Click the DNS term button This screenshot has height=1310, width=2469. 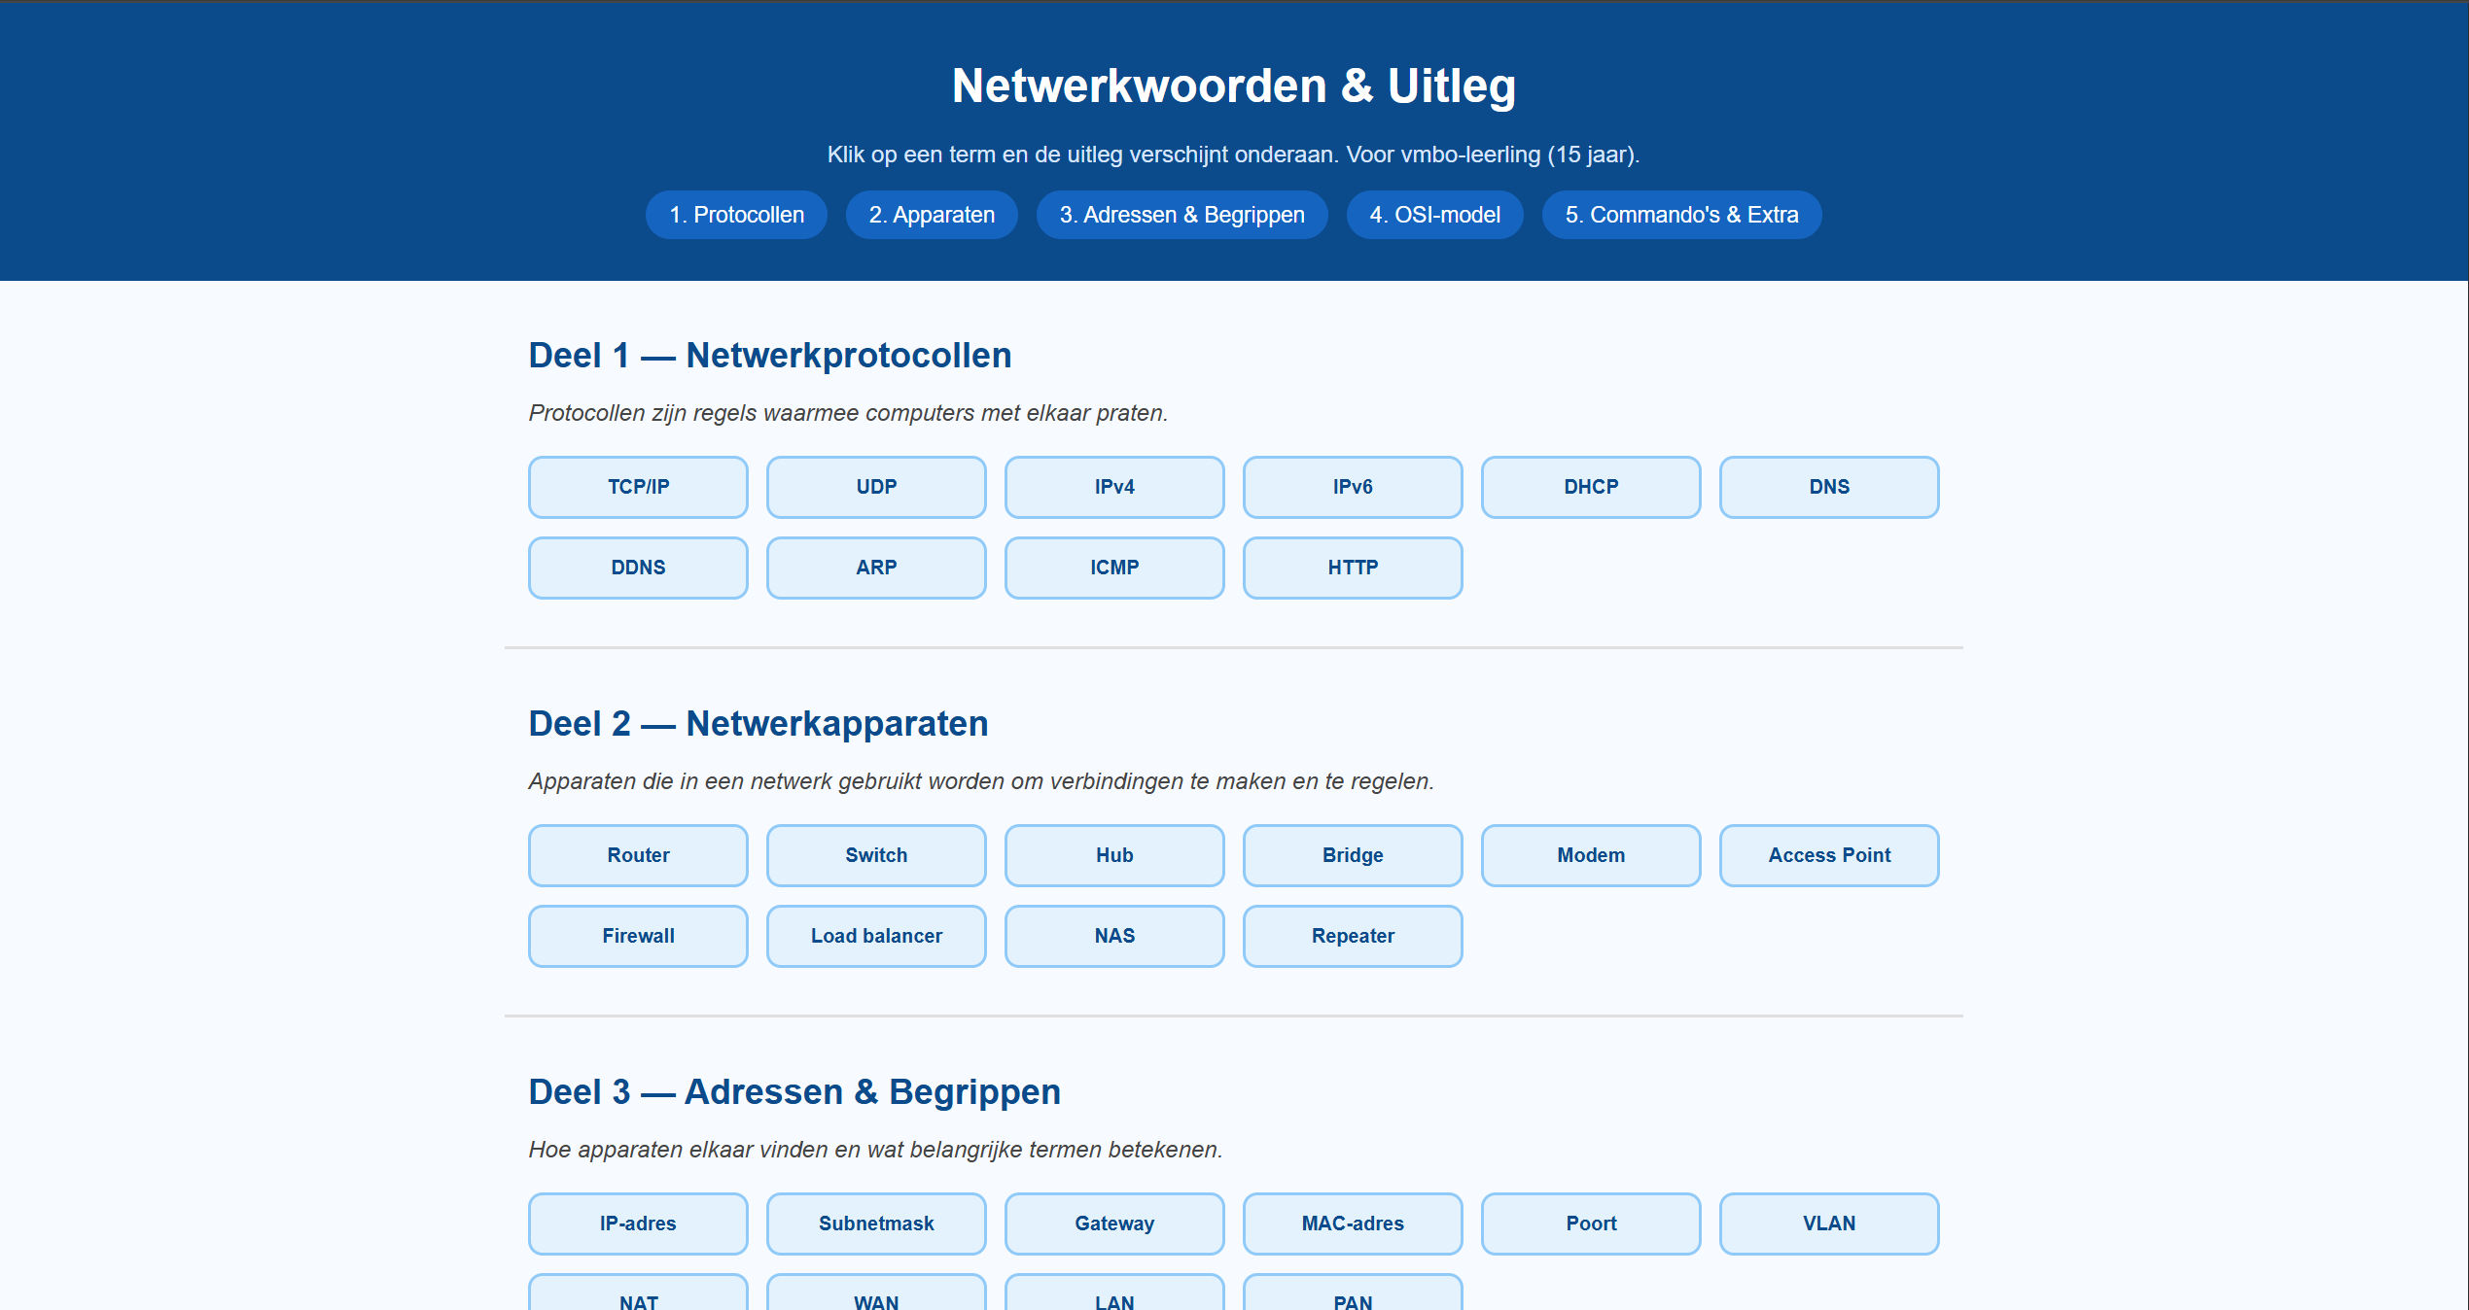1828,487
